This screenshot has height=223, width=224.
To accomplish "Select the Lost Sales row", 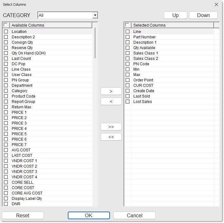I will pos(143,102).
